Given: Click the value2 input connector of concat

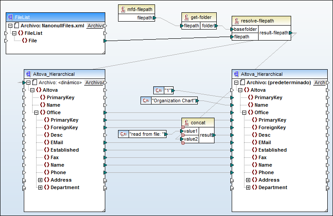Looking at the screenshot, I should pos(182,139).
